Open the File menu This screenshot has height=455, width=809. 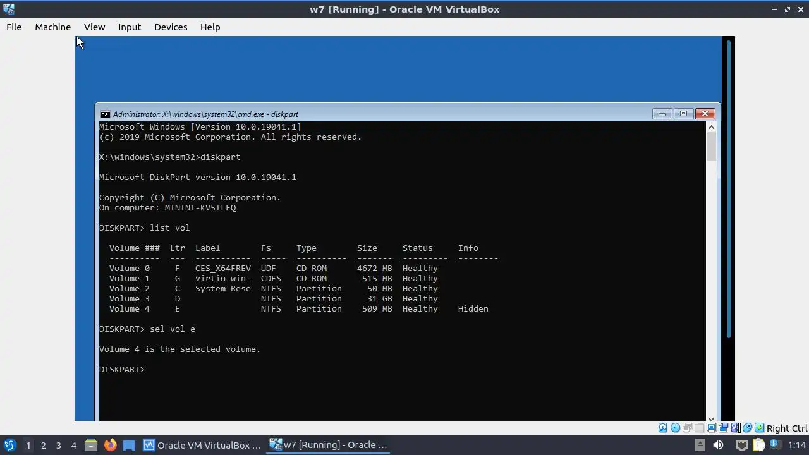click(14, 27)
